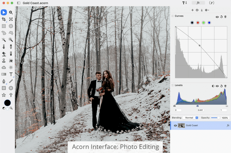Switch to the tool options inspector tab
231x153 pixels.
(x=184, y=3)
